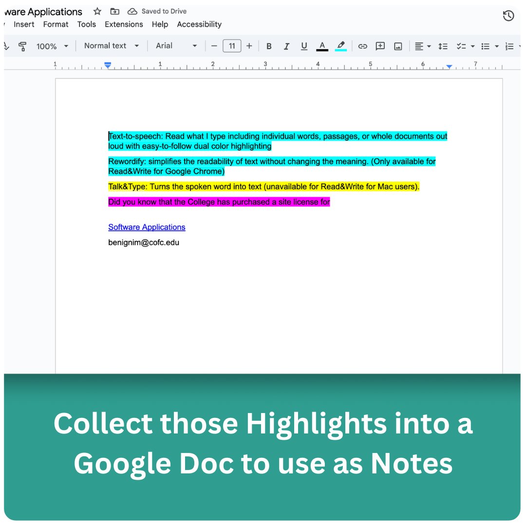Open the Extensions menu
Screen dimensions: 526x526
click(124, 24)
